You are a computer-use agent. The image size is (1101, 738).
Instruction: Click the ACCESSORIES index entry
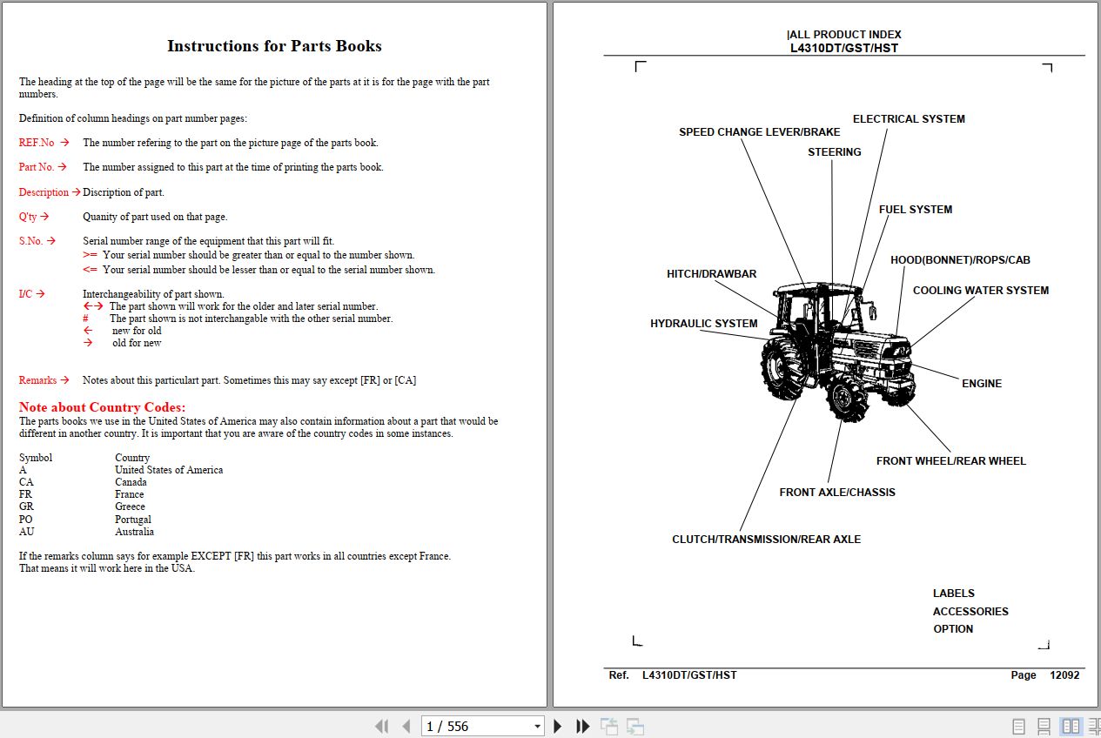970,612
